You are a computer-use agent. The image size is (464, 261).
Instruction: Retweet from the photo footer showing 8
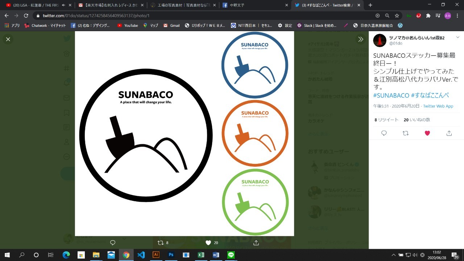[x=163, y=243]
